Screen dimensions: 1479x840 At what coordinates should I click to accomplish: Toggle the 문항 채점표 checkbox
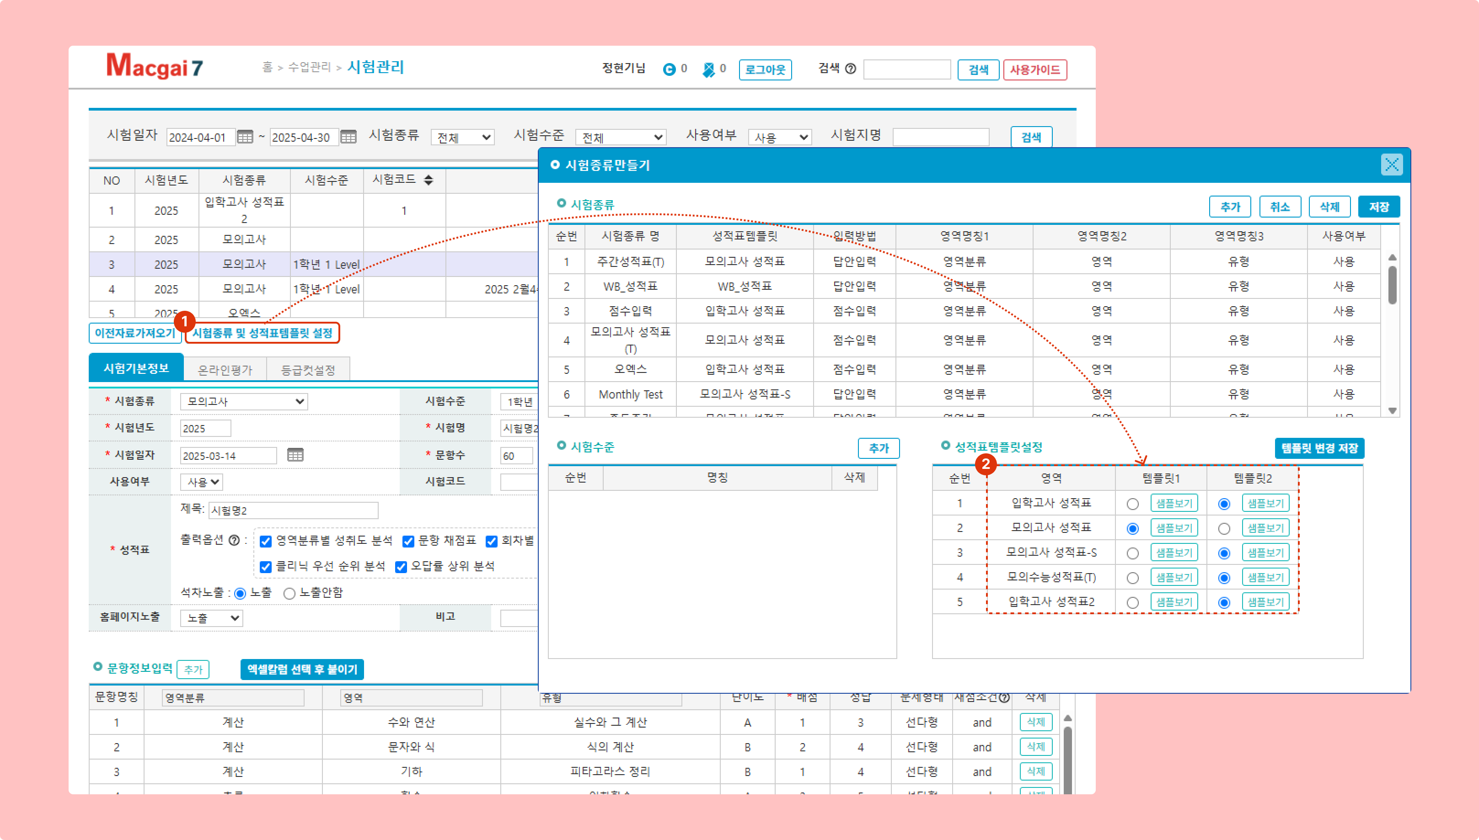pos(408,541)
